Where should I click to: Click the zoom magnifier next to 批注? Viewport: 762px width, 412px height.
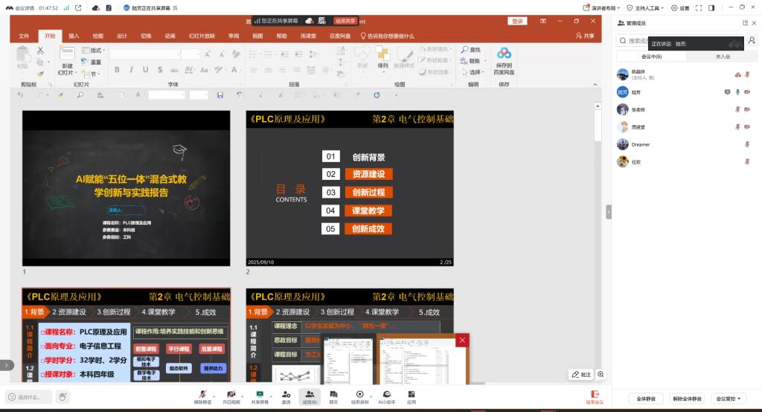(x=601, y=375)
